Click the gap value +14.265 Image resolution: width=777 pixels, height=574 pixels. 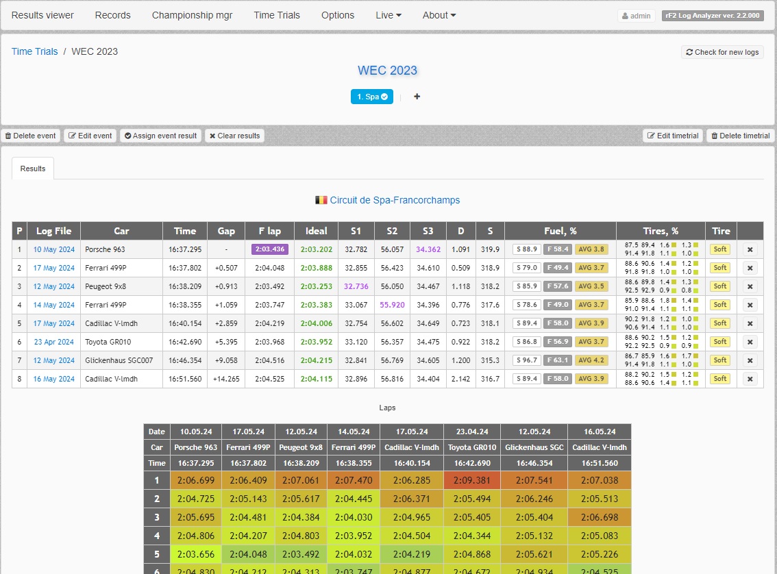click(226, 379)
